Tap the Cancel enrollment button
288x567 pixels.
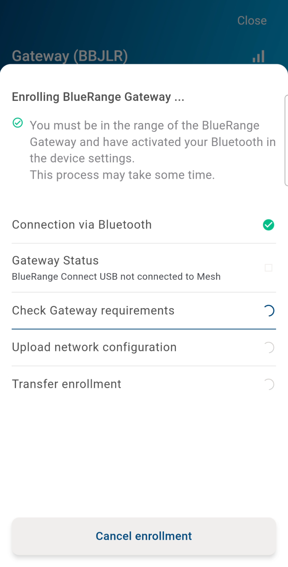tap(144, 536)
